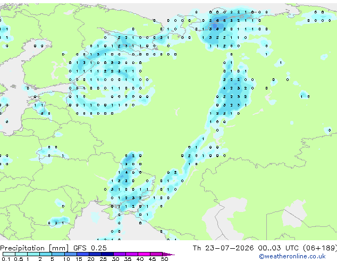Click the '(06+189)' run offset text
337x261 pixels.
[320, 248]
